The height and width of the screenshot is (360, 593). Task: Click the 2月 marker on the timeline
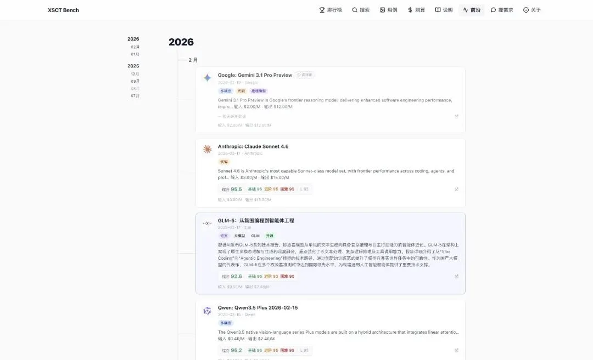[x=193, y=60]
